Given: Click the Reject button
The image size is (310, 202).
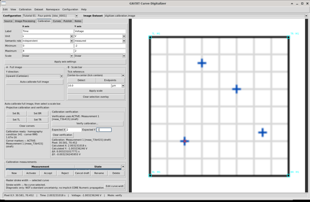Looking at the screenshot, I should 65,173.
